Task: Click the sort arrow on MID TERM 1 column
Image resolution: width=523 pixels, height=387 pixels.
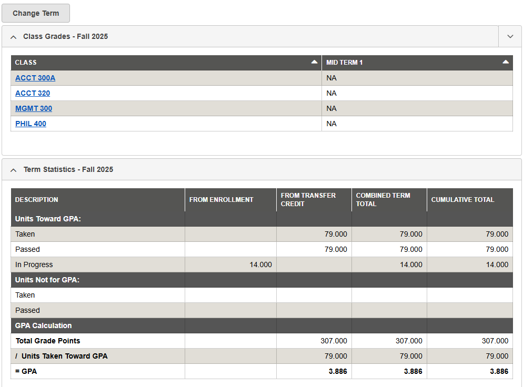Action: click(x=506, y=62)
